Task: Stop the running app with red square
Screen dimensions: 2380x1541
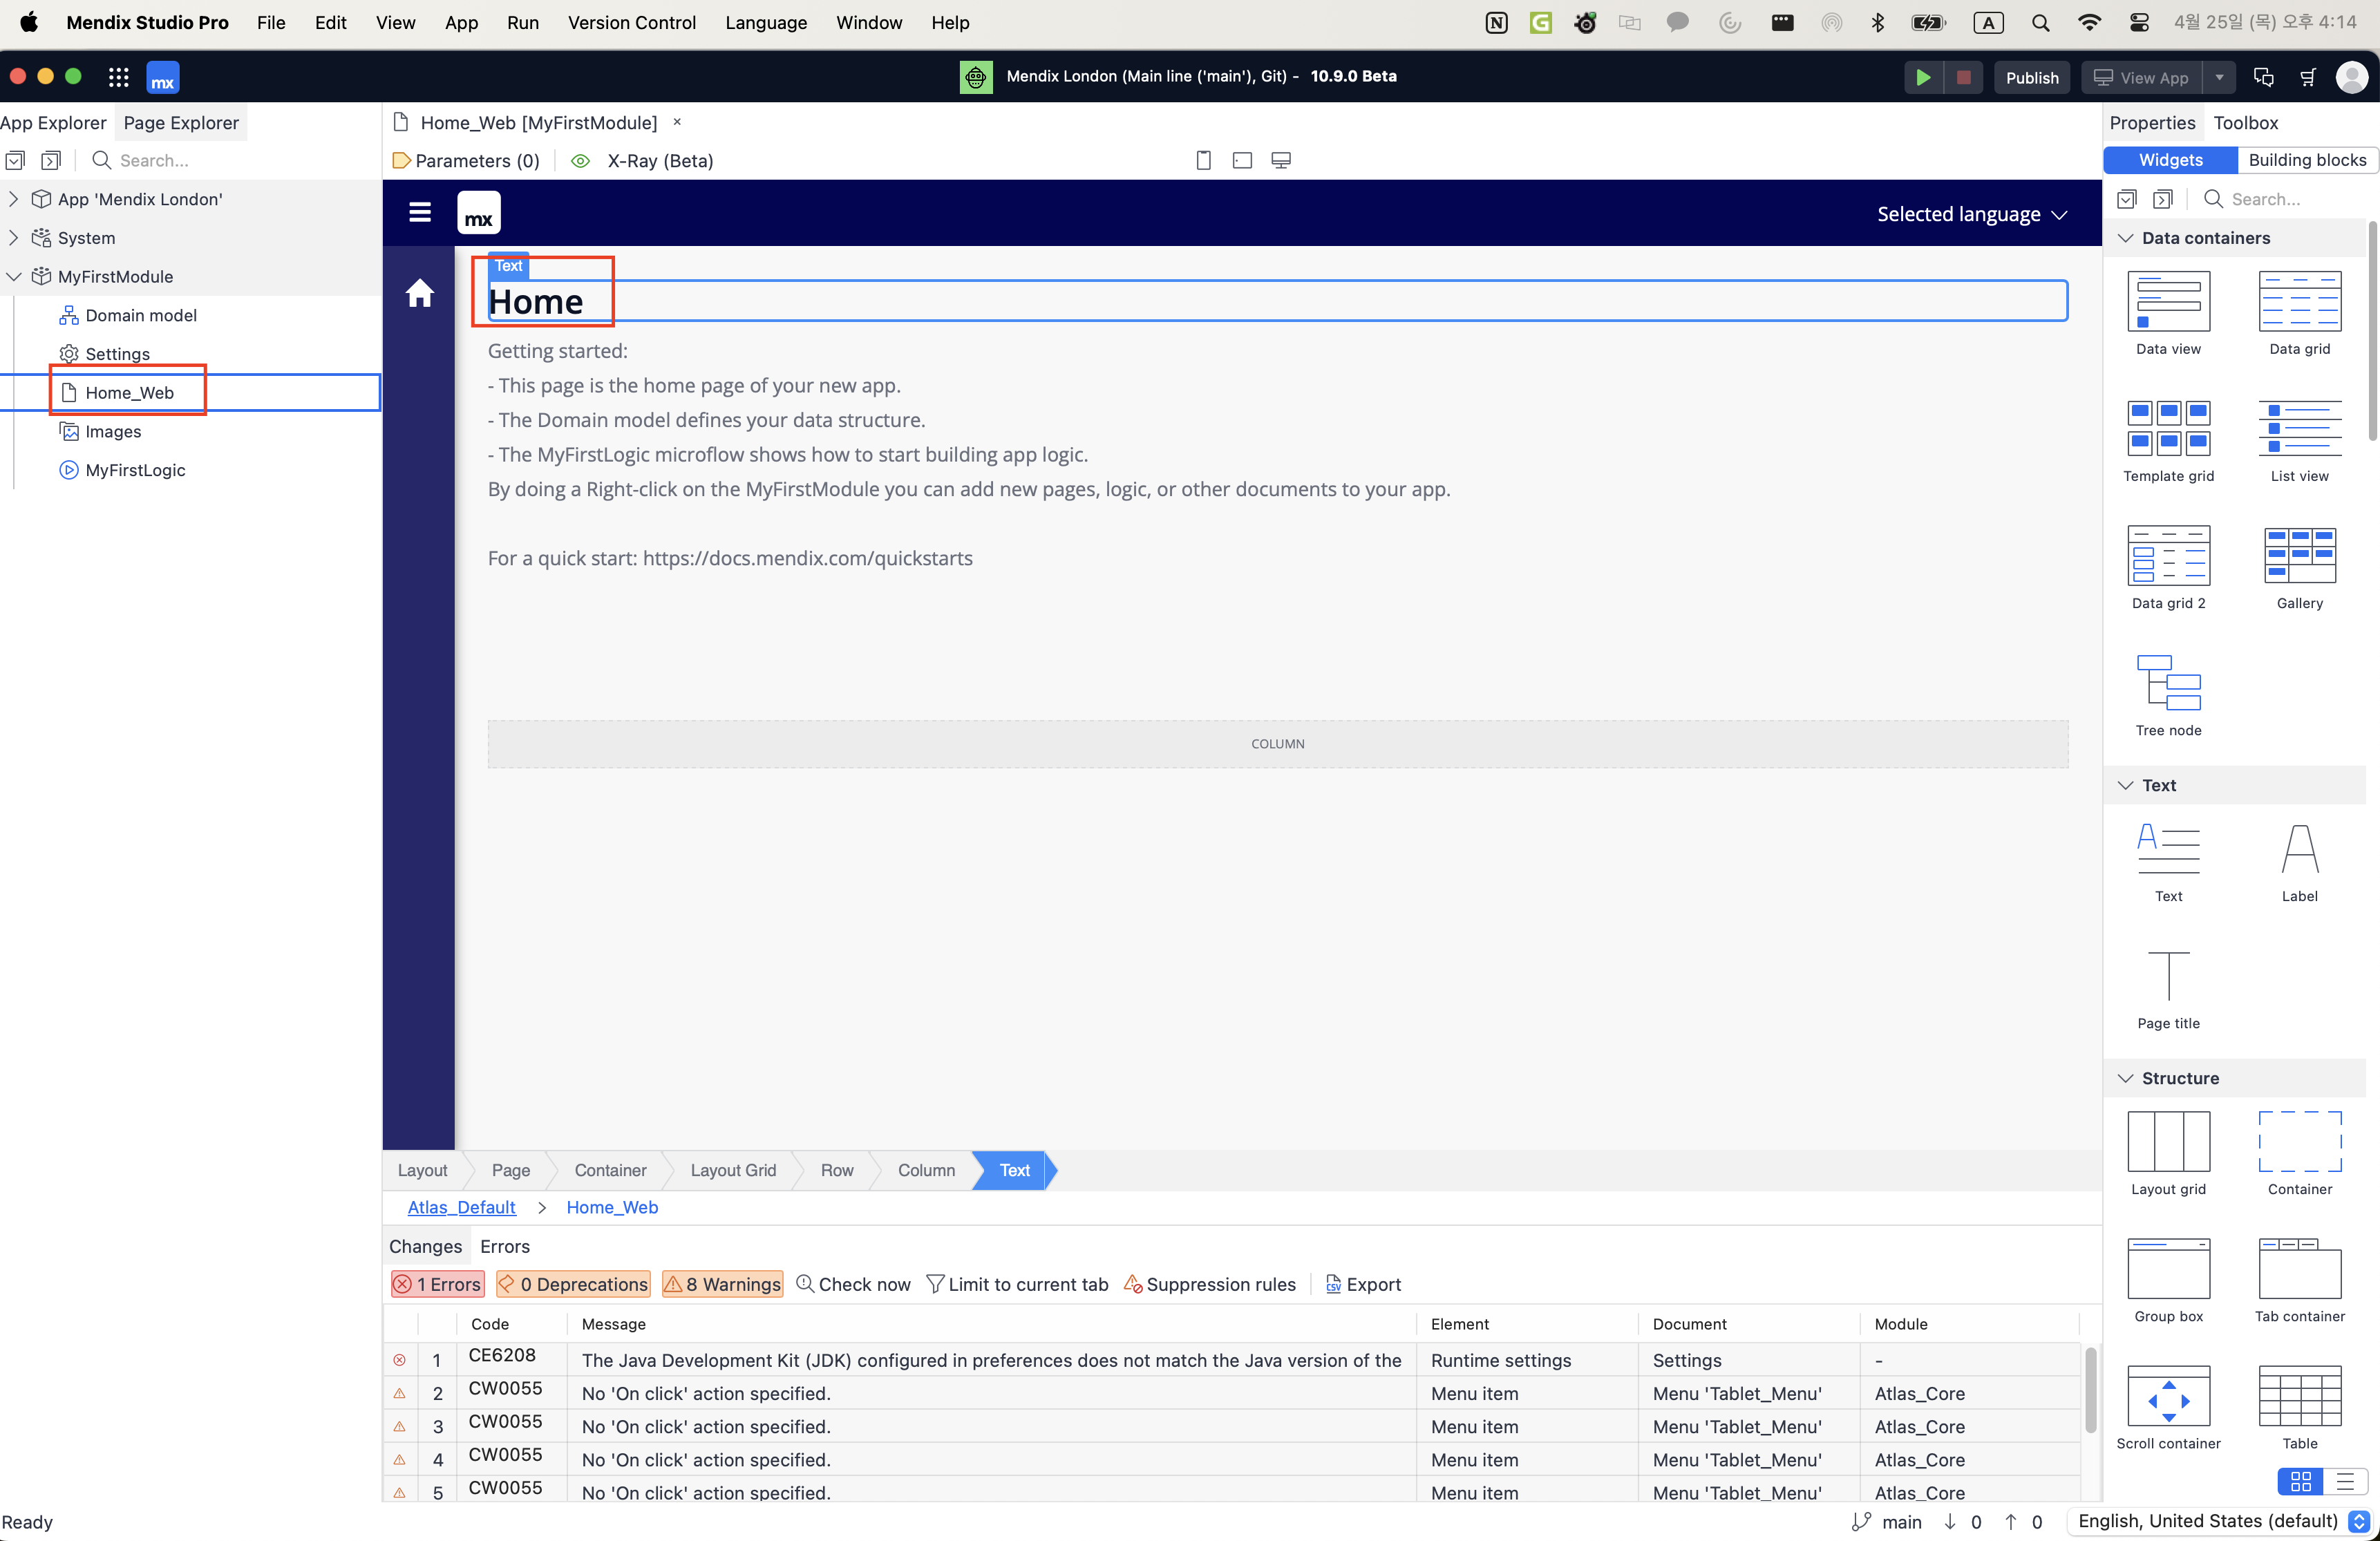Action: pyautogui.click(x=1963, y=77)
